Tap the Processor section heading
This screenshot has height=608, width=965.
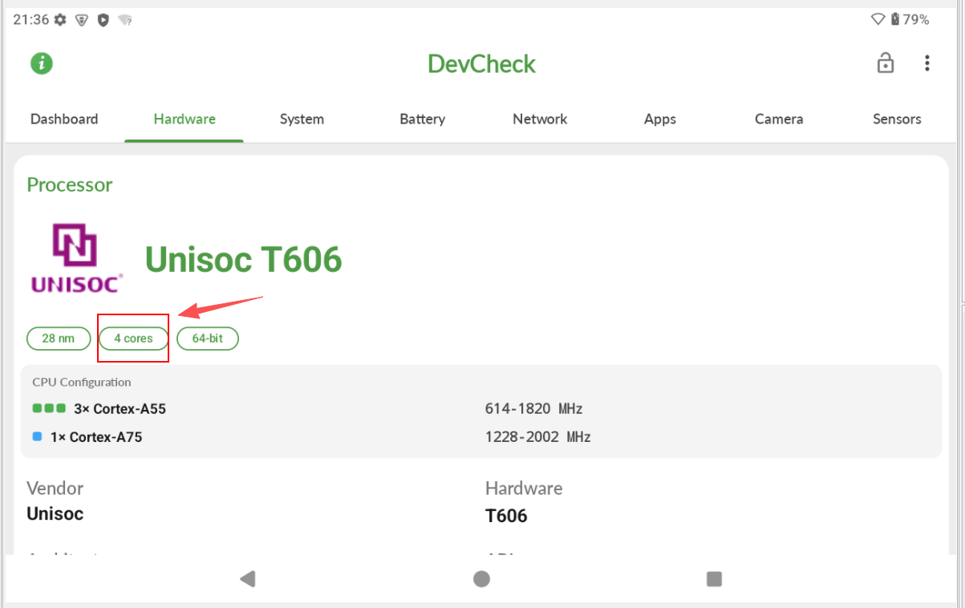[x=70, y=184]
